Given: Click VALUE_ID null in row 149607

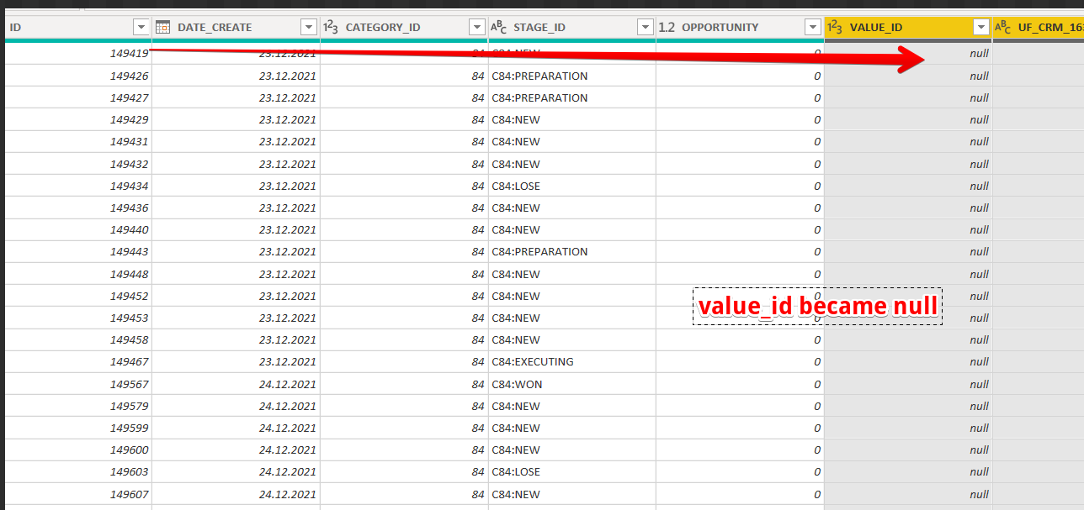Looking at the screenshot, I should pyautogui.click(x=979, y=494).
